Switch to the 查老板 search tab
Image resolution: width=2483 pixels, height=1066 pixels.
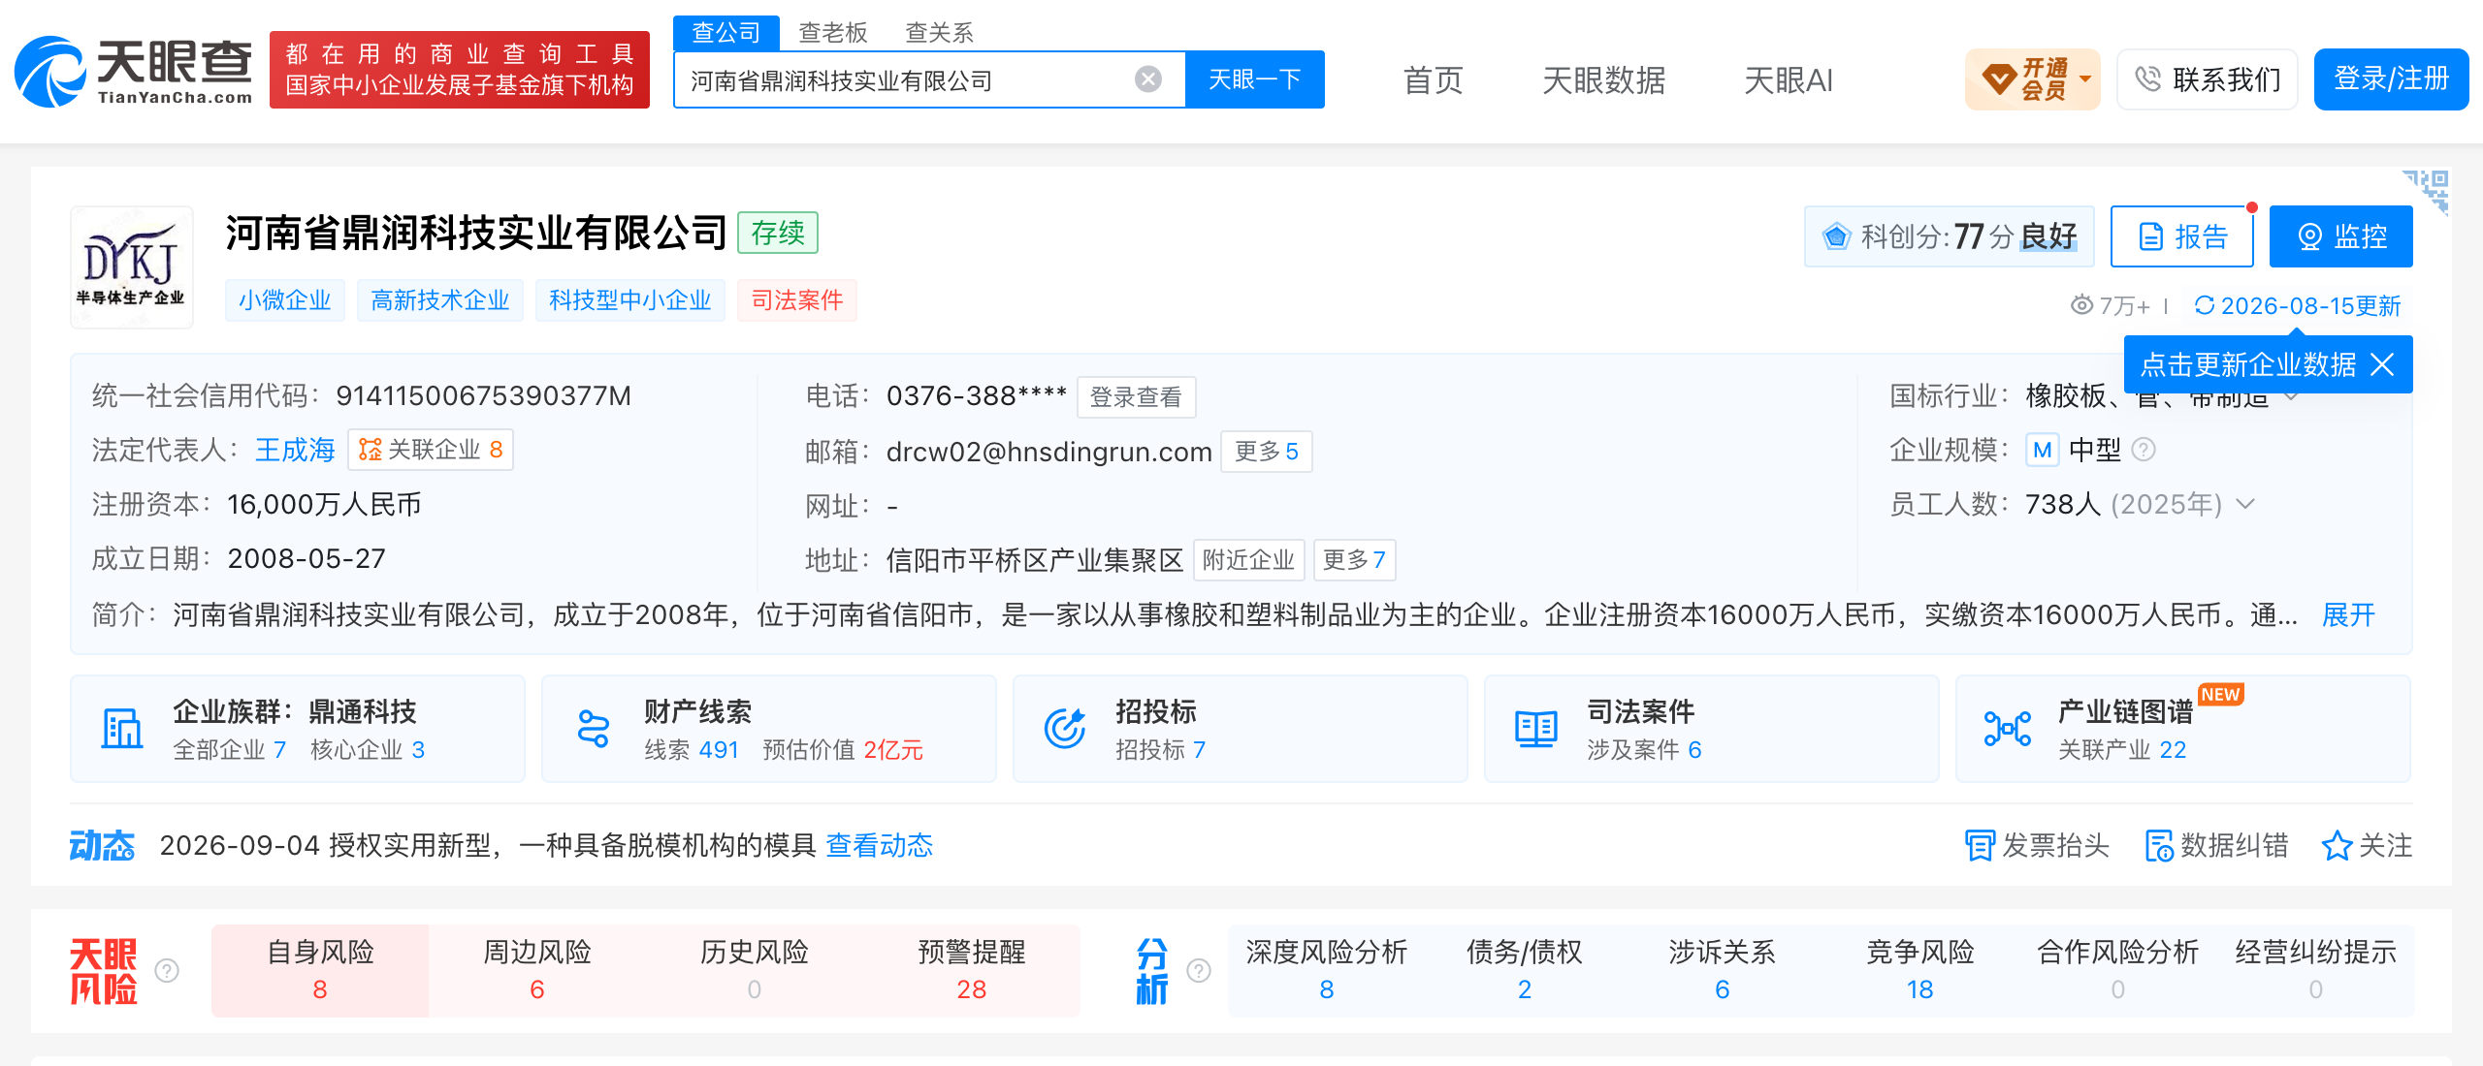[832, 33]
